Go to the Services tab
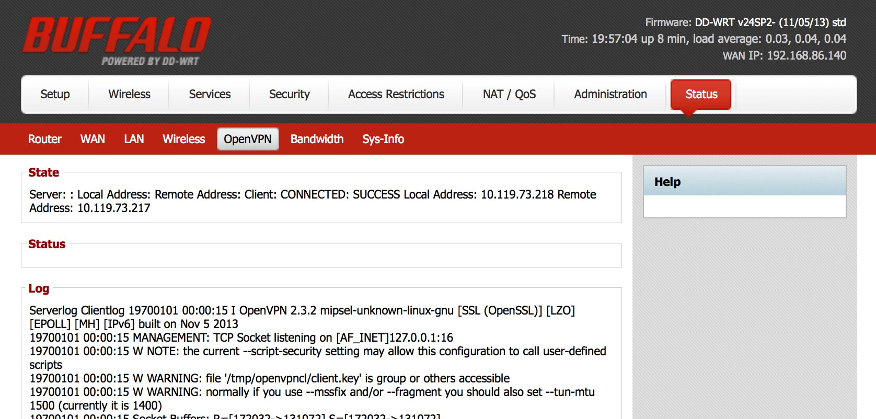Image resolution: width=876 pixels, height=419 pixels. [210, 94]
